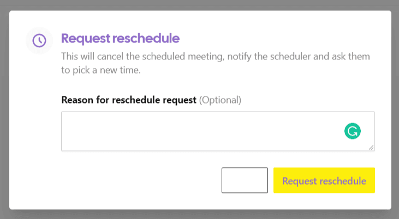Screen dimensions: 399x219
Task: Click the blank white outlined button
Action: tap(245, 180)
